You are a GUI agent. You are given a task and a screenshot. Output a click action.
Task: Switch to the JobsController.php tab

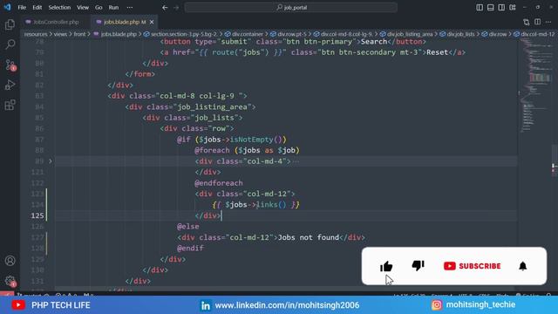(56, 22)
